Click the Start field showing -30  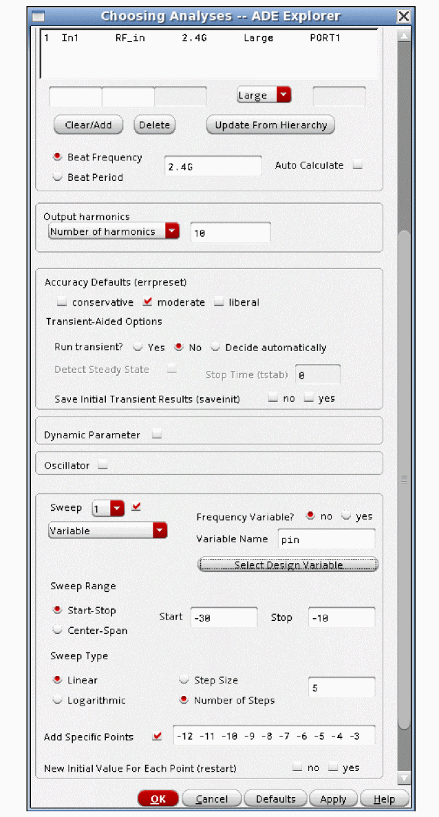(x=224, y=617)
